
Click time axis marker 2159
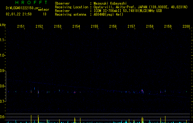[168, 26]
